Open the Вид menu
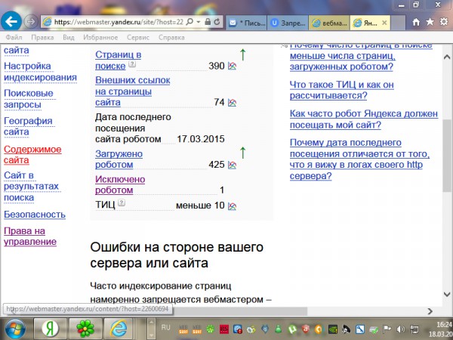 (69, 38)
